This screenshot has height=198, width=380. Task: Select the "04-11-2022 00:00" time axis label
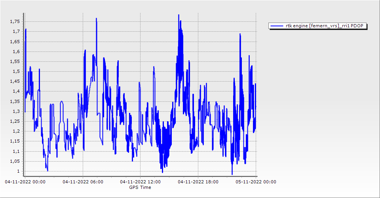25,182
